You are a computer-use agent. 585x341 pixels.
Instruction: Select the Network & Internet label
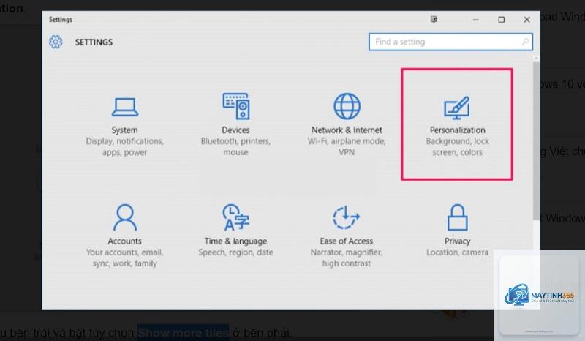(347, 130)
